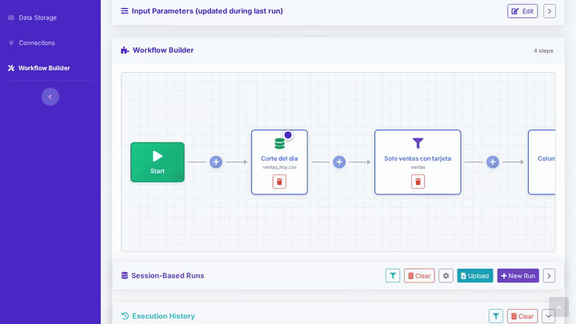Click the Corte del día step title

coord(279,158)
